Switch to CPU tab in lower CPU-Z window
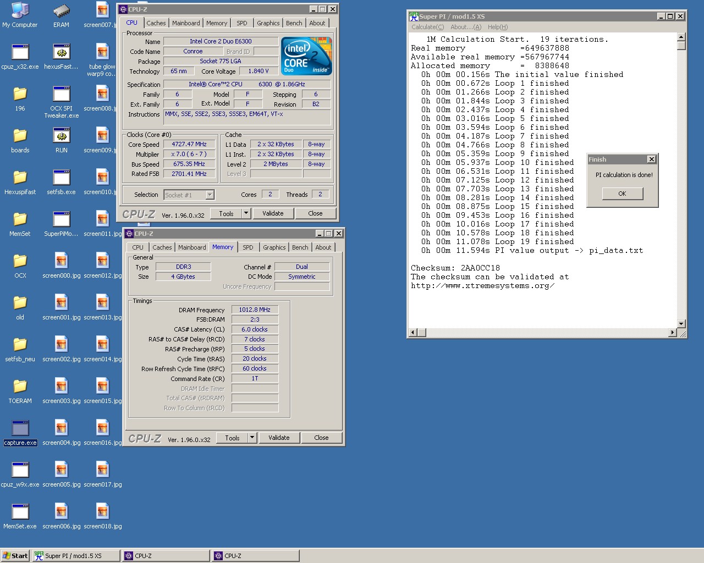 point(137,247)
